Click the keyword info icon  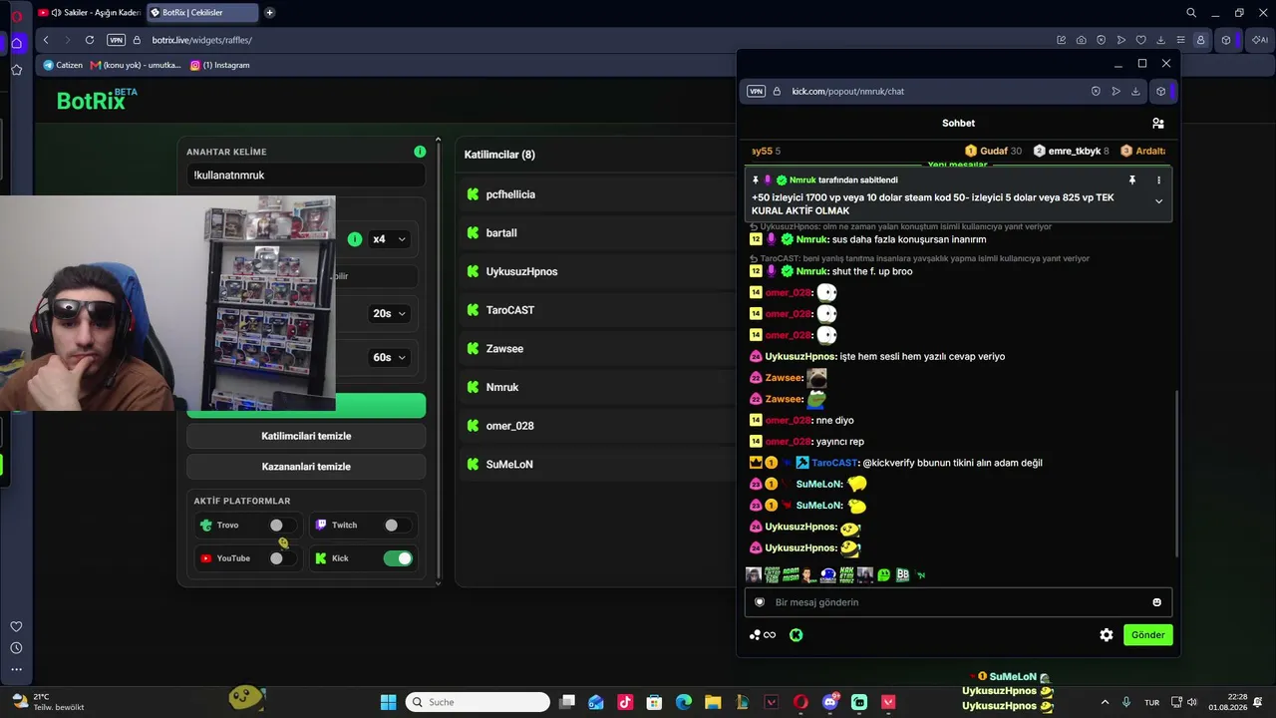420,152
